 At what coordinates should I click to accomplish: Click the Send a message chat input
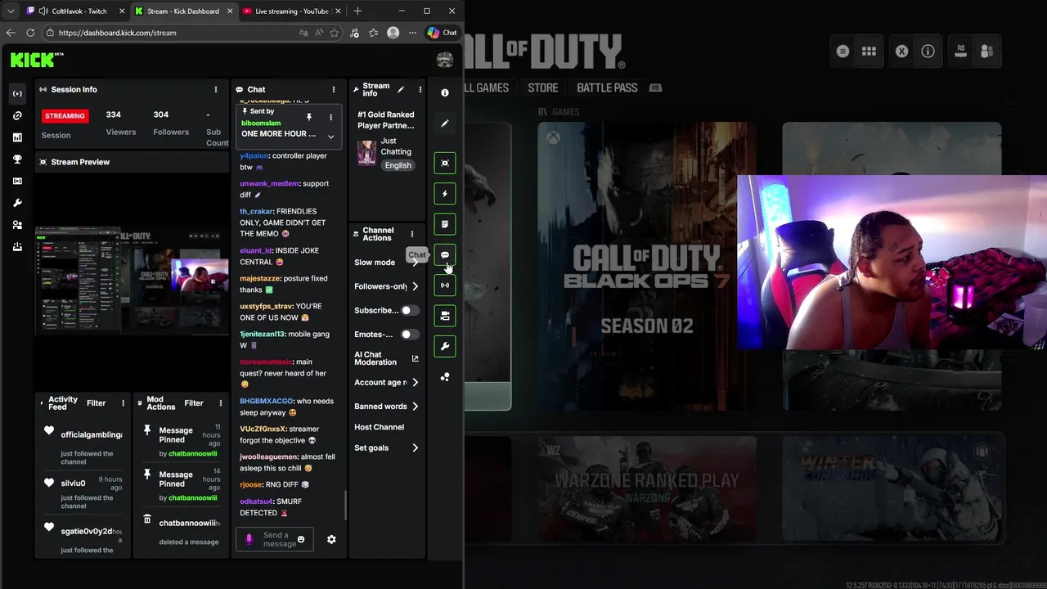click(275, 539)
